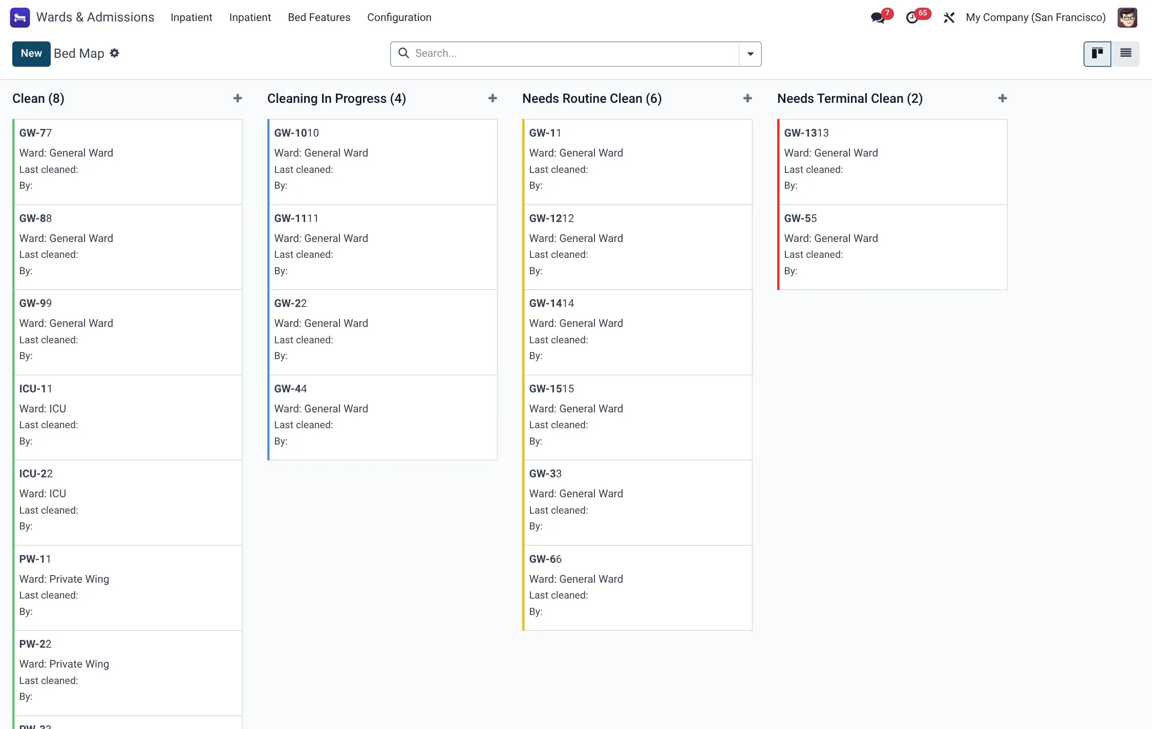The width and height of the screenshot is (1152, 729).
Task: Open the GW-11 bed card
Action: pyautogui.click(x=637, y=162)
